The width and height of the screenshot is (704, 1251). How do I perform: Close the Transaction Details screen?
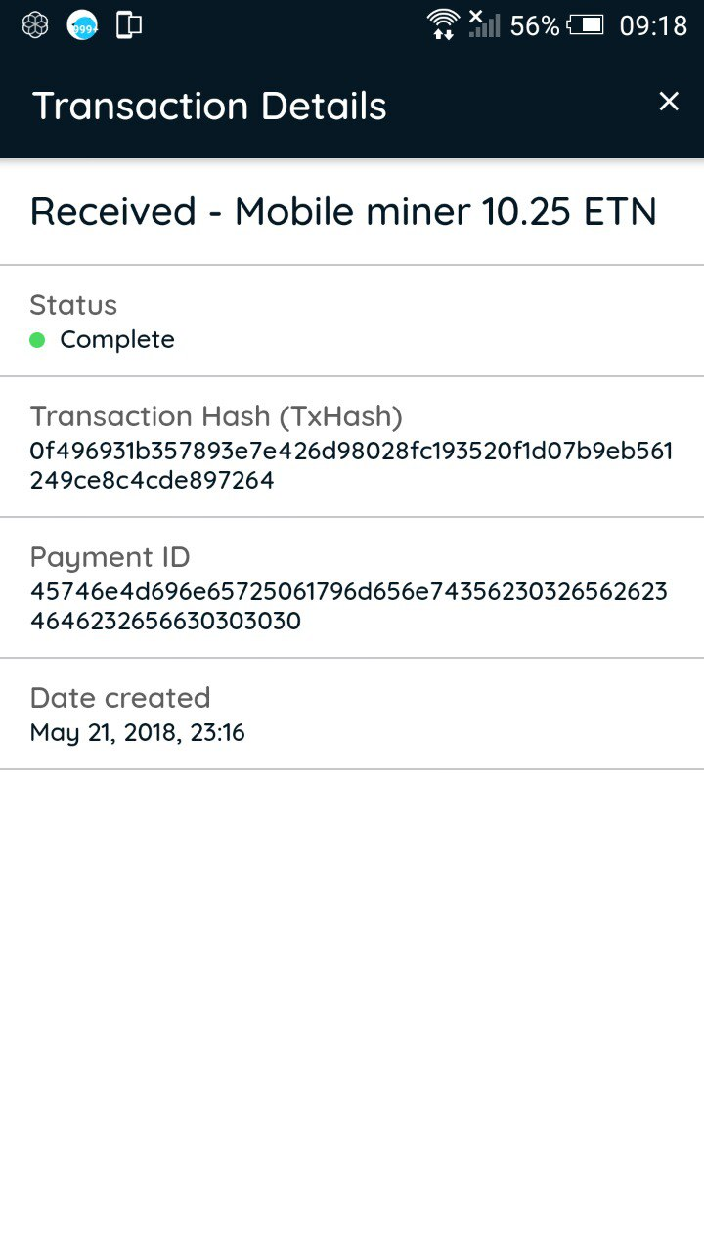pyautogui.click(x=669, y=102)
